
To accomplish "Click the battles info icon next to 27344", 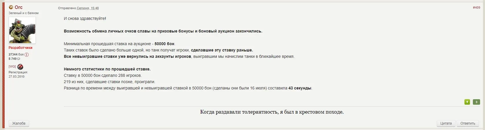I will (27, 55).
